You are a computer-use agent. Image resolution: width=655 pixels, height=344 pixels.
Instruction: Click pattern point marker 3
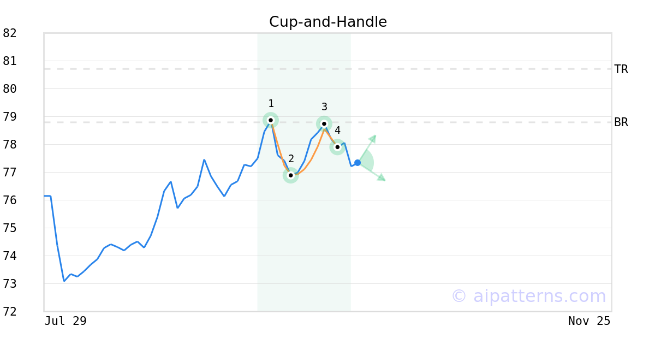(x=324, y=124)
